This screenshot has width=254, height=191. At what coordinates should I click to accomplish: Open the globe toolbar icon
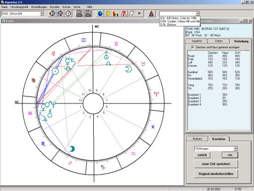coord(100,13)
